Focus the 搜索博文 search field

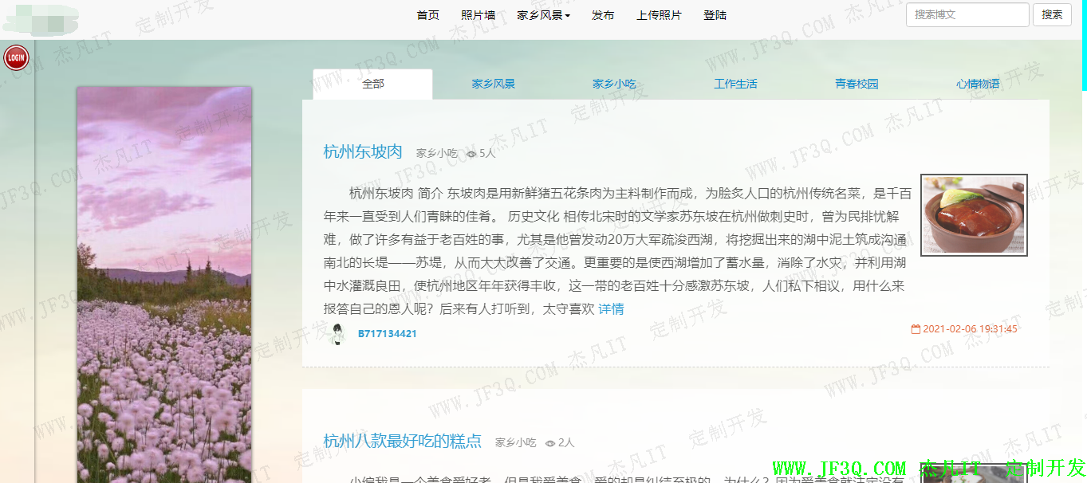[x=967, y=14]
